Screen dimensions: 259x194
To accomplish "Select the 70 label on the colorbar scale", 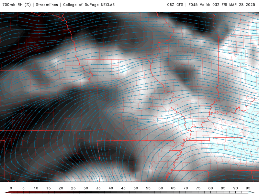I will (186, 188).
